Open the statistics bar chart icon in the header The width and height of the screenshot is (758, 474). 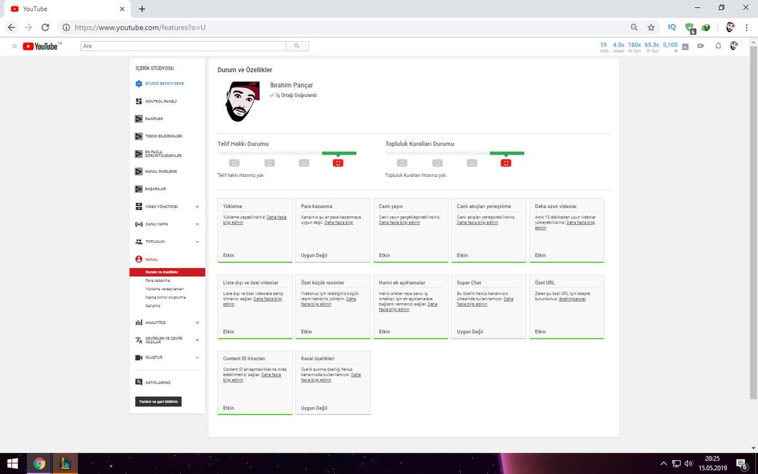click(685, 46)
